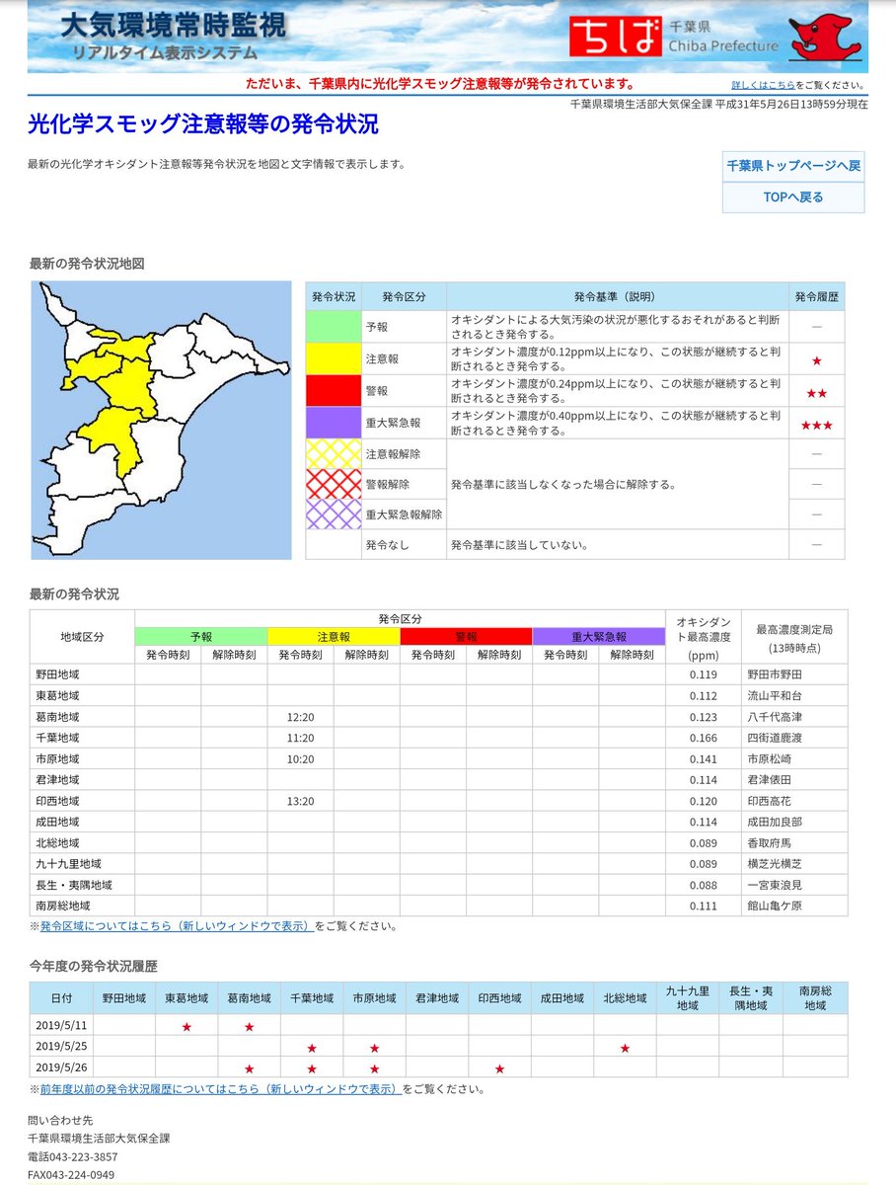Viewport: 896px width, 1185px height.
Task: Click 野田地域 in the status table
Action: [x=56, y=675]
